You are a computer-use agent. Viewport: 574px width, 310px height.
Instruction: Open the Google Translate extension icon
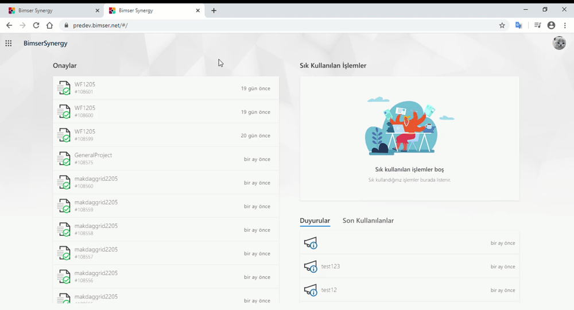tap(519, 25)
